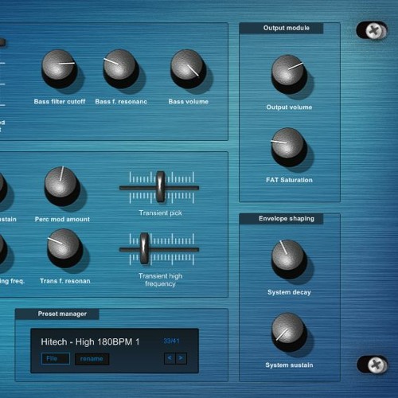The width and height of the screenshot is (398, 398).
Task: Click the Bass volume label
Action: click(188, 101)
